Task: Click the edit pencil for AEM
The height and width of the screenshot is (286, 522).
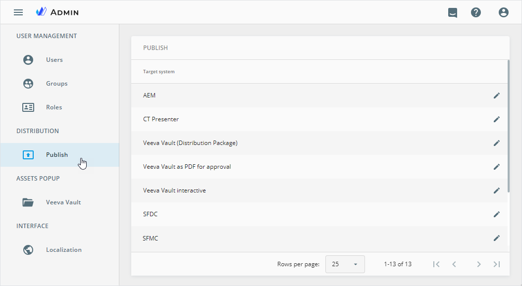Action: click(x=497, y=95)
